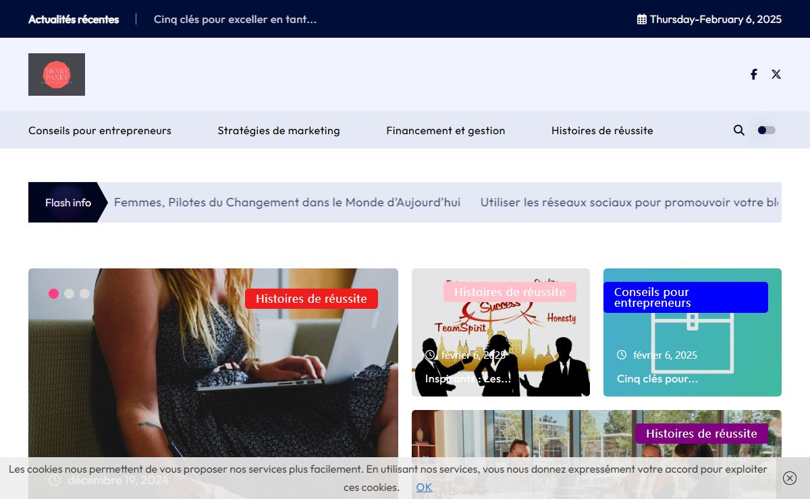810x499 pixels.
Task: Select the third slider dot
Action: coord(84,293)
